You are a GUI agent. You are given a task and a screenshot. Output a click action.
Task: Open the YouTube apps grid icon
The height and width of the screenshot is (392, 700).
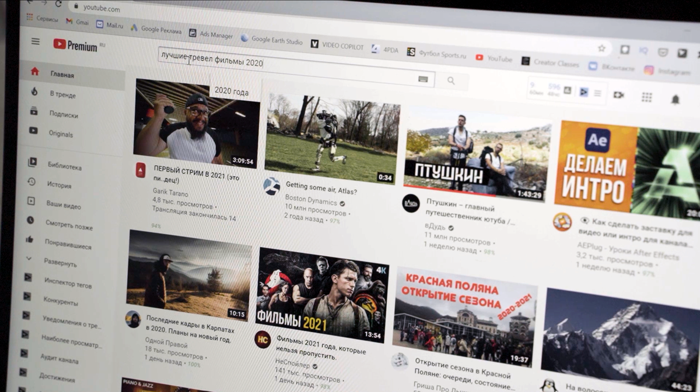[x=646, y=97]
